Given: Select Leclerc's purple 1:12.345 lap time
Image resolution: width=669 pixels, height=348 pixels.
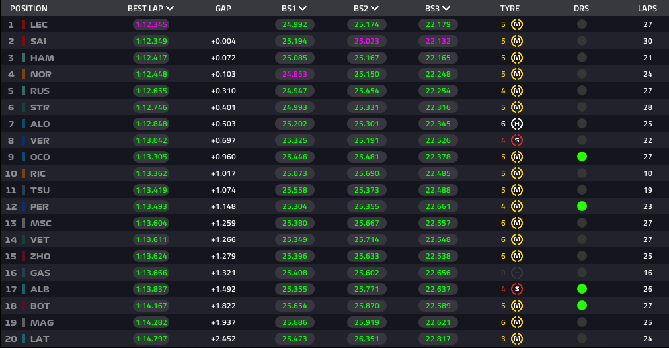Looking at the screenshot, I should (x=151, y=24).
